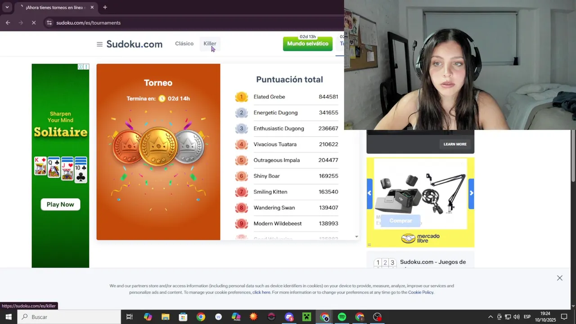This screenshot has width=576, height=324.
Task: Select the Modern Wildebeest row
Action: (x=287, y=224)
